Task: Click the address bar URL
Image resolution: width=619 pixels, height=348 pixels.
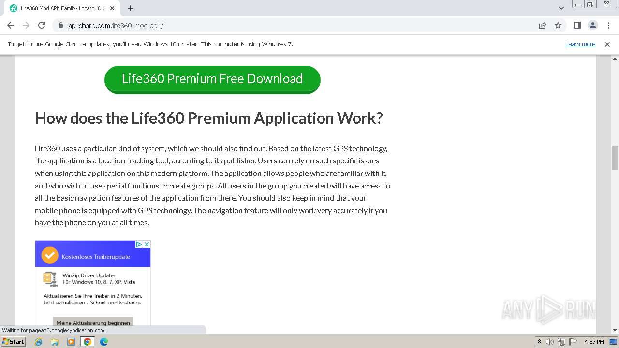Action: (116, 25)
